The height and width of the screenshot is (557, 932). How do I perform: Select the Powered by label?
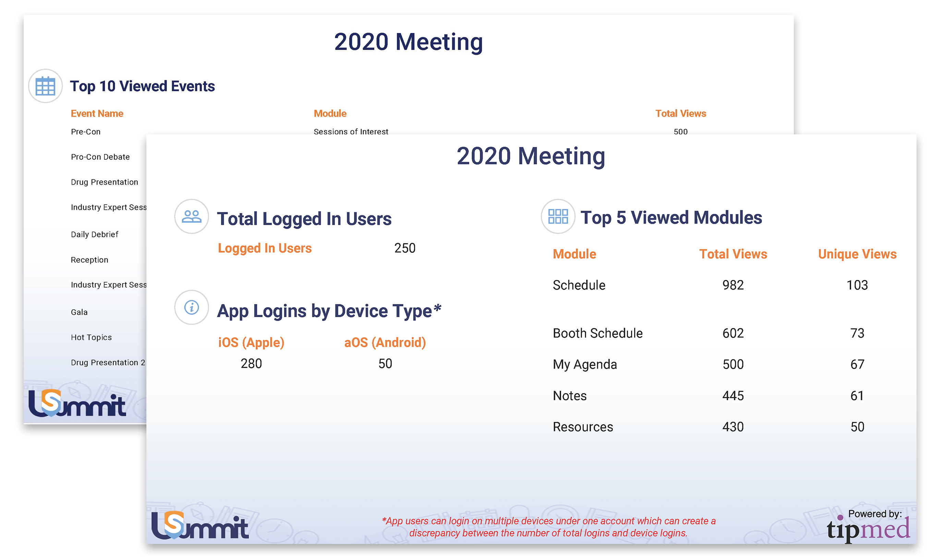click(x=874, y=514)
